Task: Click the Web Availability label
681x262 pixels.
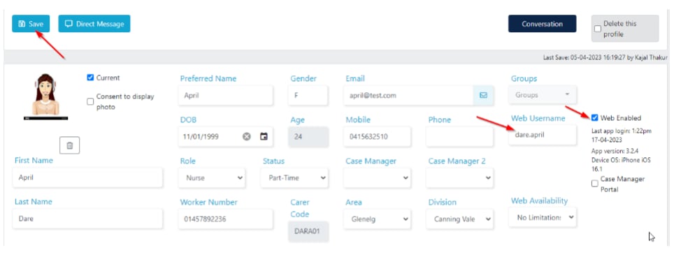Action: (539, 201)
